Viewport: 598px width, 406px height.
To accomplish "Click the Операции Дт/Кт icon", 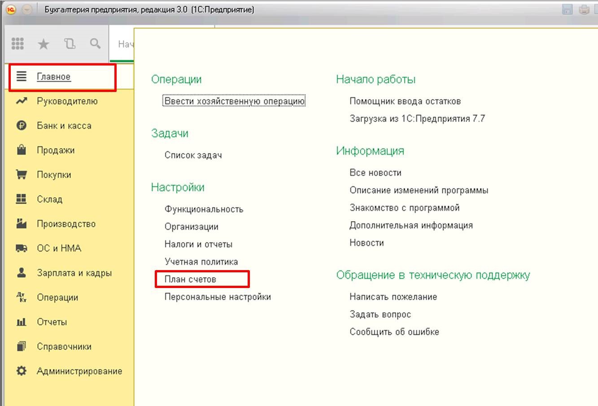I will 22,297.
